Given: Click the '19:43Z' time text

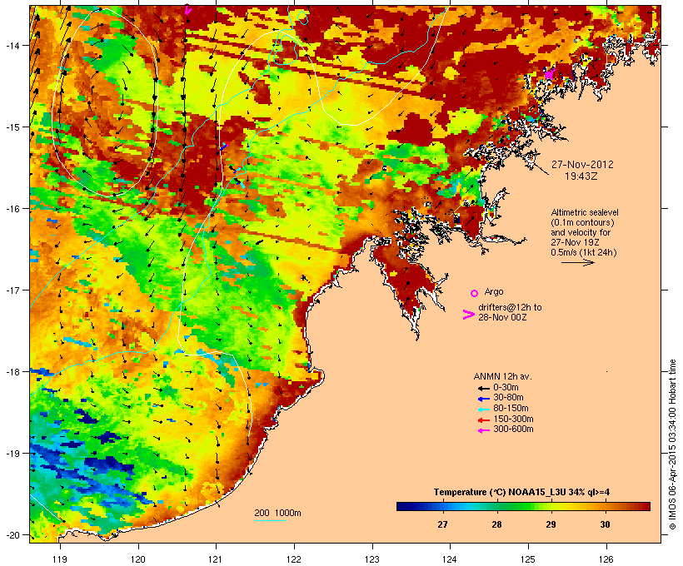Looking at the screenshot, I should (x=581, y=176).
